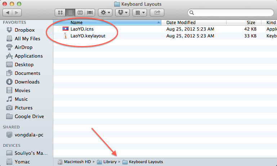Image resolution: width=277 pixels, height=166 pixels.
Task: Select Google Drive in the sidebar
Action: click(x=29, y=116)
